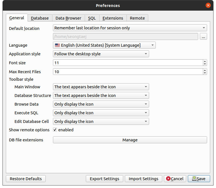Open the Default location dropdown
Viewport: 216px width, 188px height.
pos(130,28)
